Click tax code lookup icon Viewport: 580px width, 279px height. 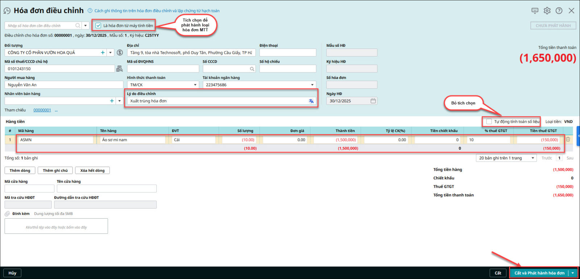click(119, 69)
